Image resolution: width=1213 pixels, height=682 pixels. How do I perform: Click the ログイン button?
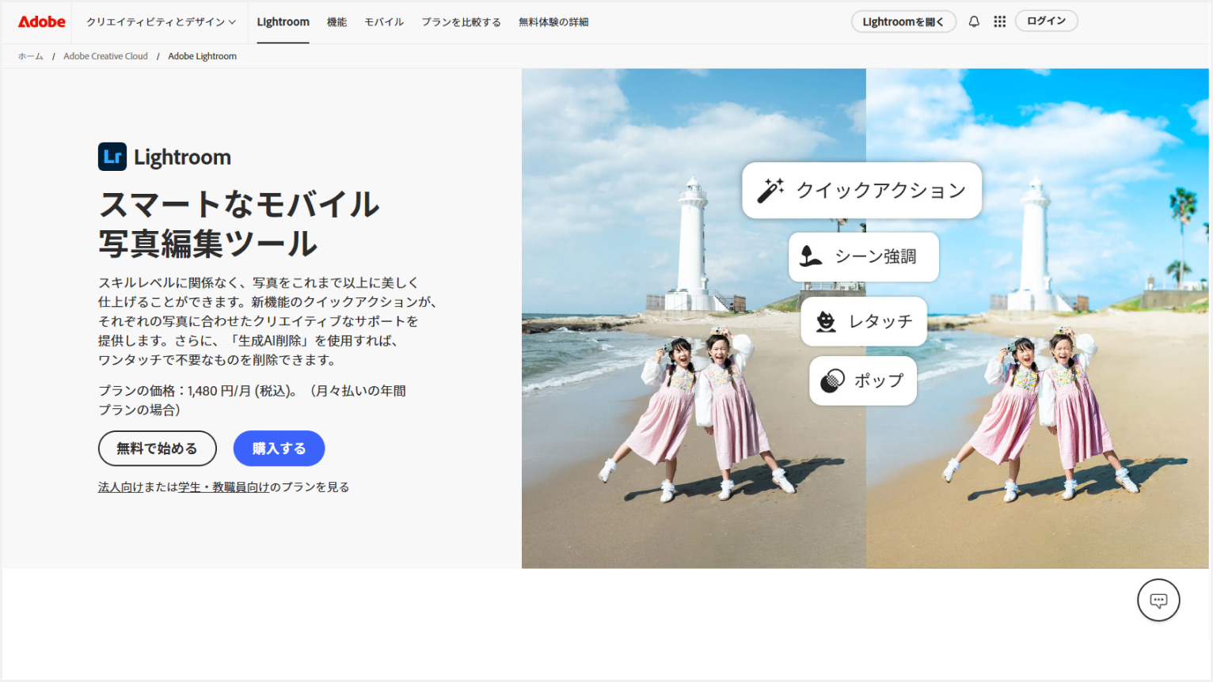1046,20
